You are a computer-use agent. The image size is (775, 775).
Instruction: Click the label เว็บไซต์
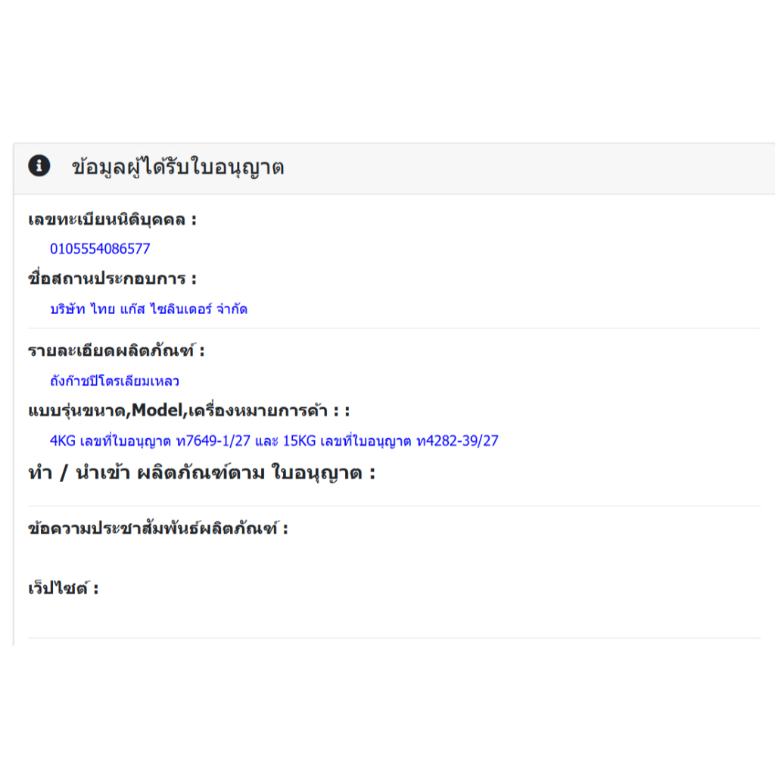(64, 588)
